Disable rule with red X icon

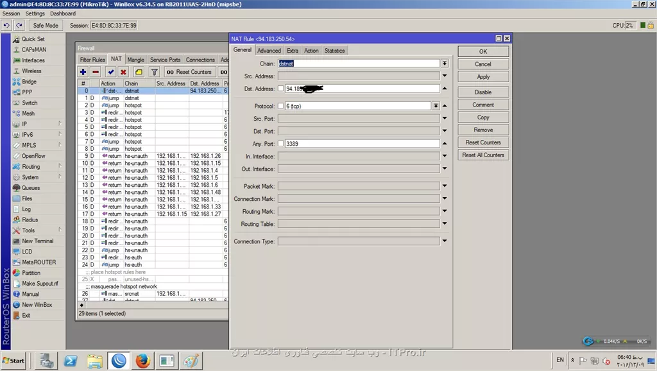123,72
